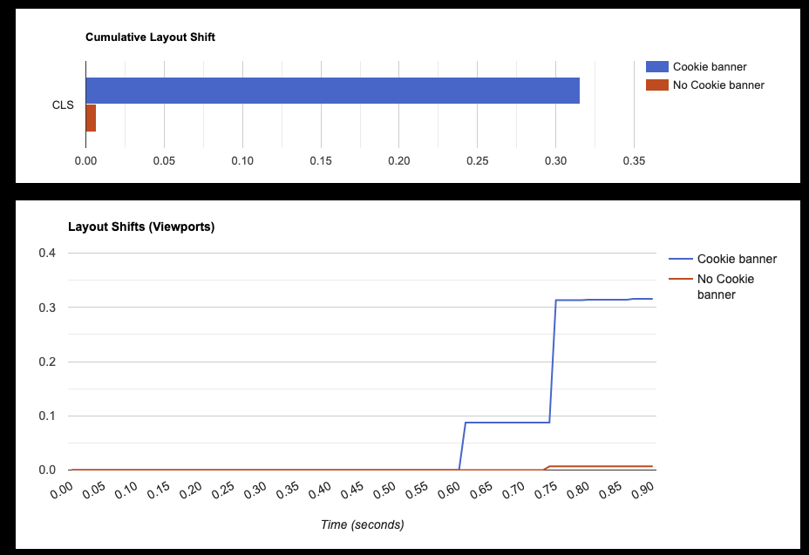Screen dimensions: 809x555
Task: Click the 0.1 label on the line chart y-axis
Action: (x=47, y=416)
